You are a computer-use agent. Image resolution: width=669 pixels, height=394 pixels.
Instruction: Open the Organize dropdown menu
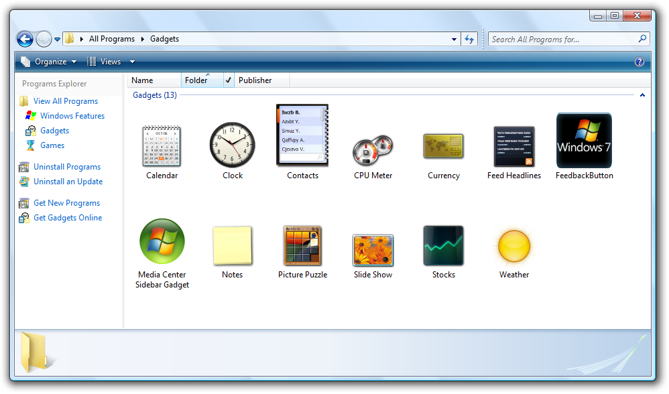49,62
